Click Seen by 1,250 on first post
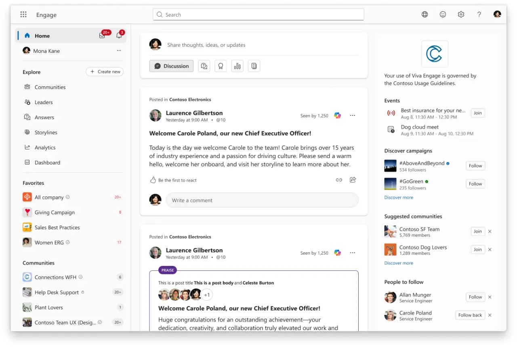The image size is (517, 347). point(314,116)
